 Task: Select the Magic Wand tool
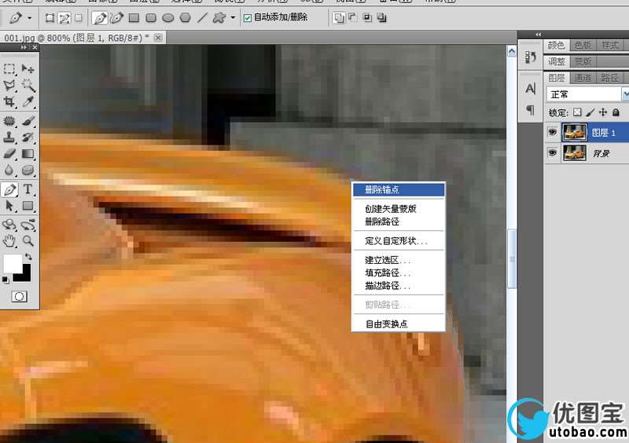tap(28, 85)
